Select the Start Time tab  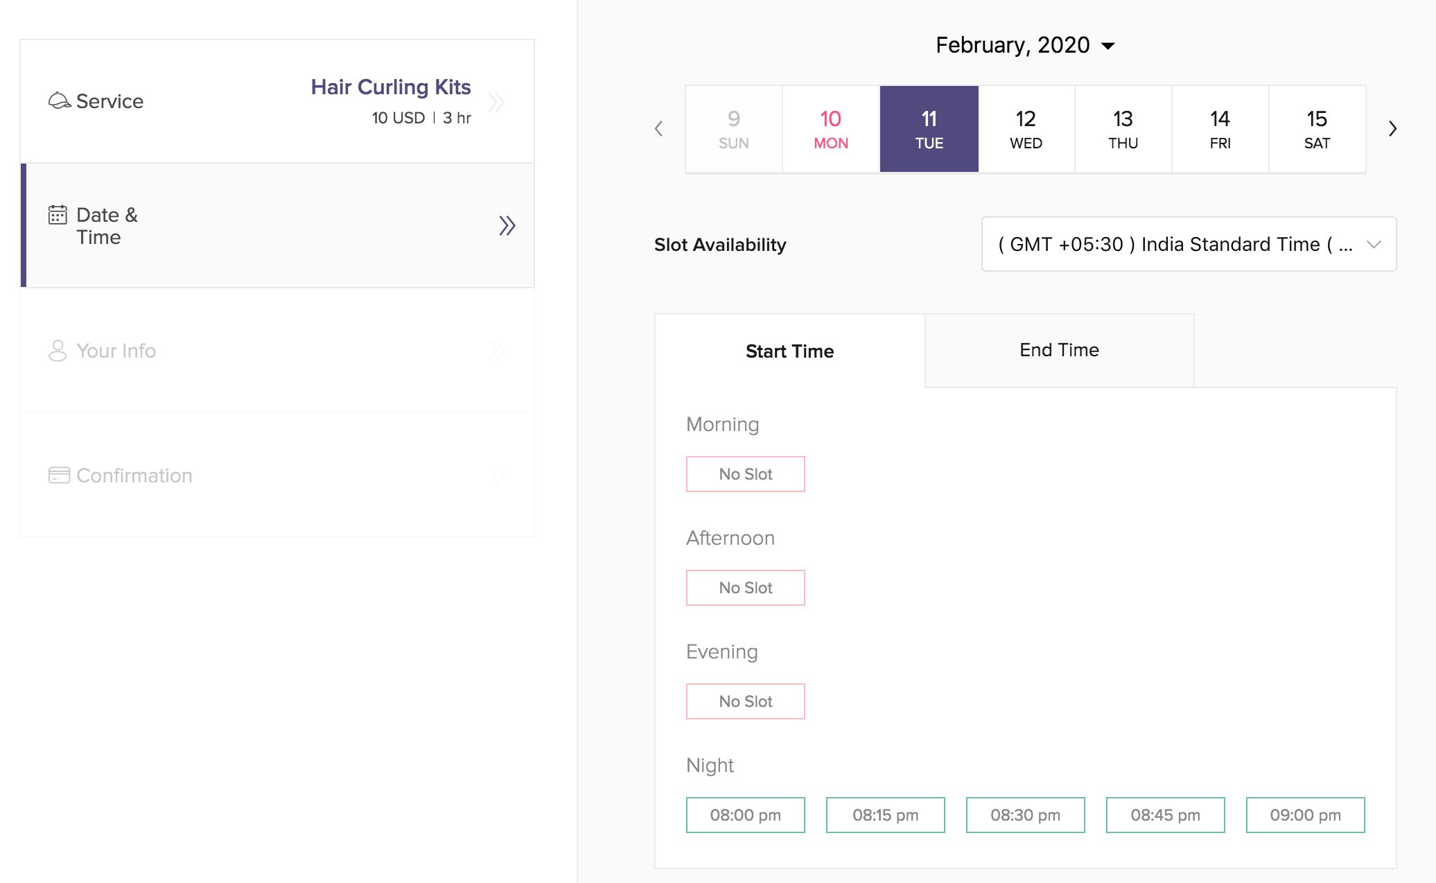tap(789, 351)
